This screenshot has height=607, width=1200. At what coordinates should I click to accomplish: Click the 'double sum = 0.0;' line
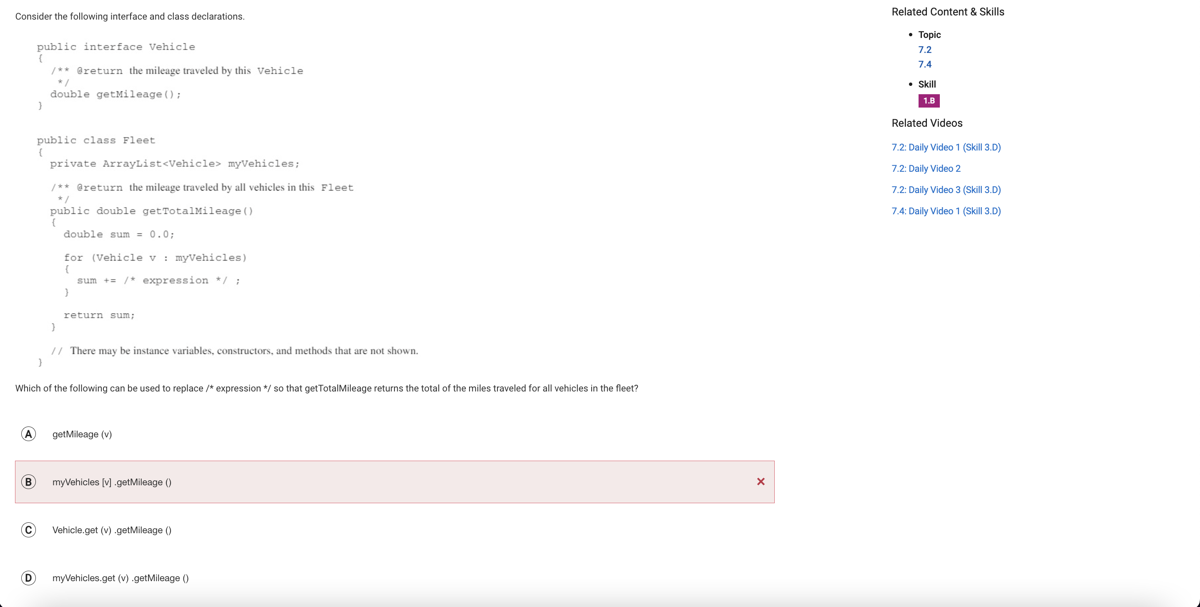pos(119,234)
